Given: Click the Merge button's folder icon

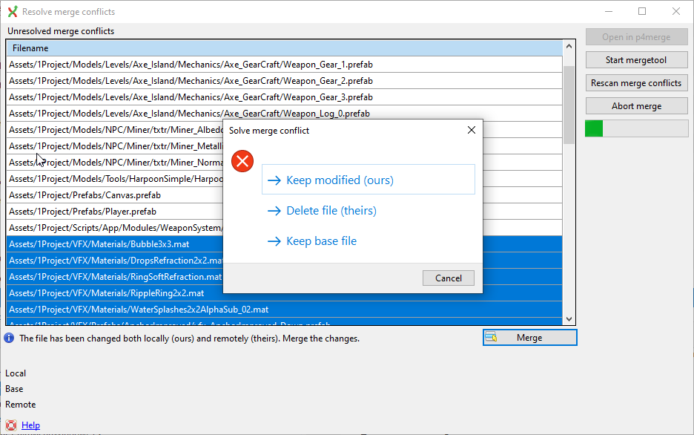Looking at the screenshot, I should pos(491,337).
